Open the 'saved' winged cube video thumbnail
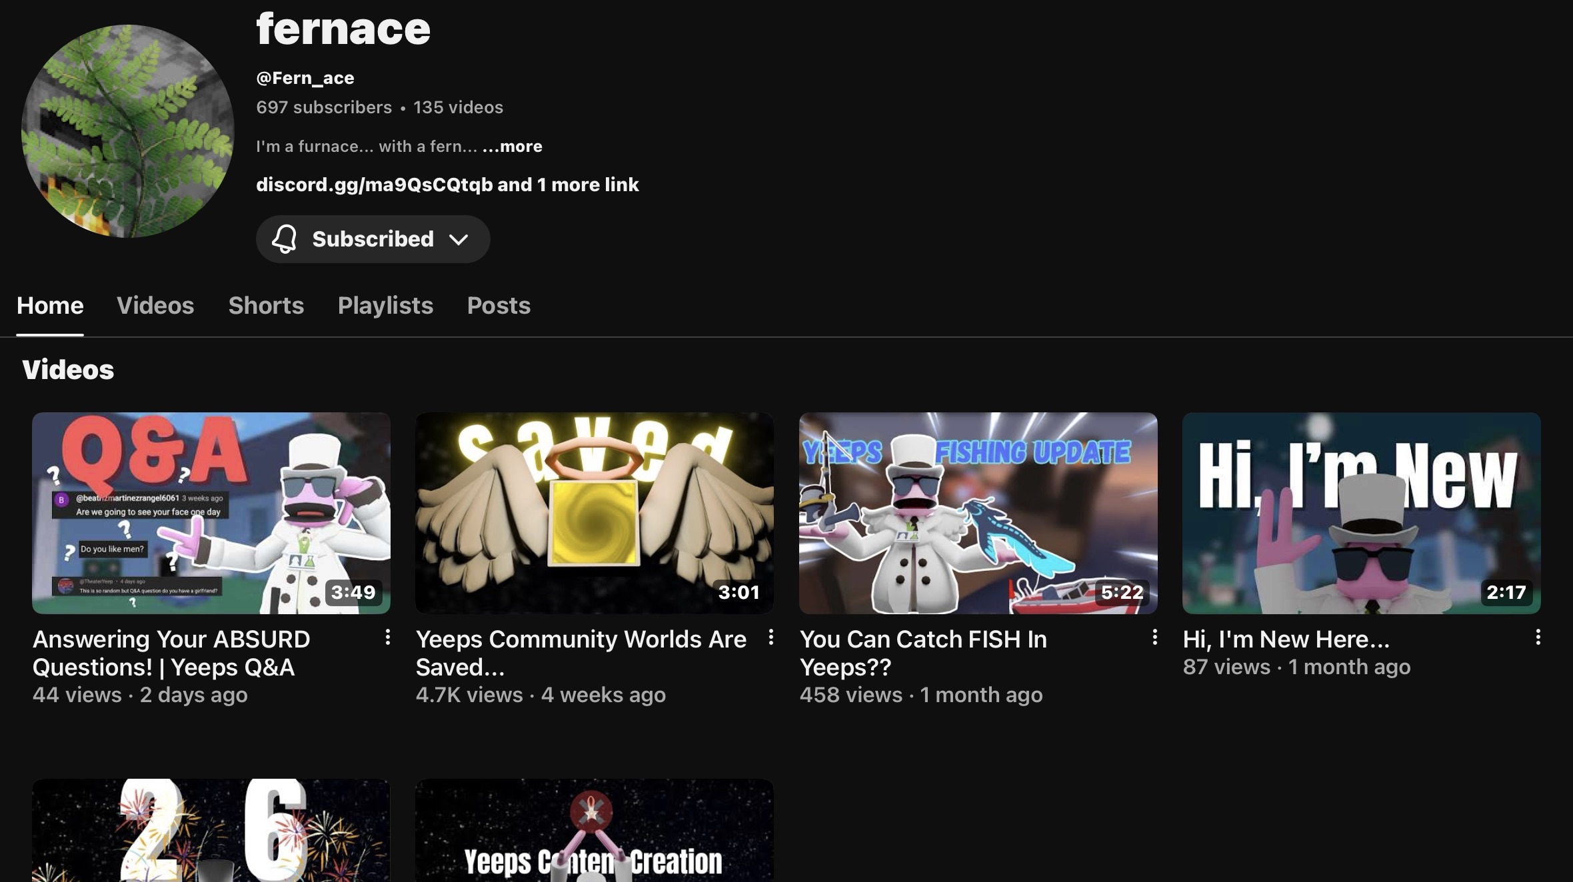1573x882 pixels. click(595, 513)
